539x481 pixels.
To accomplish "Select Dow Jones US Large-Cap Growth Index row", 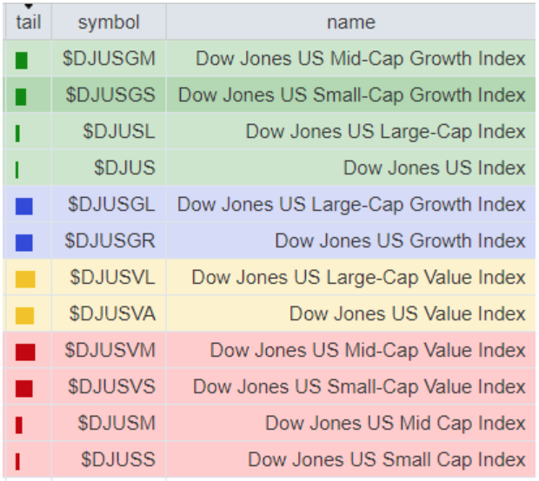I will pos(351,205).
